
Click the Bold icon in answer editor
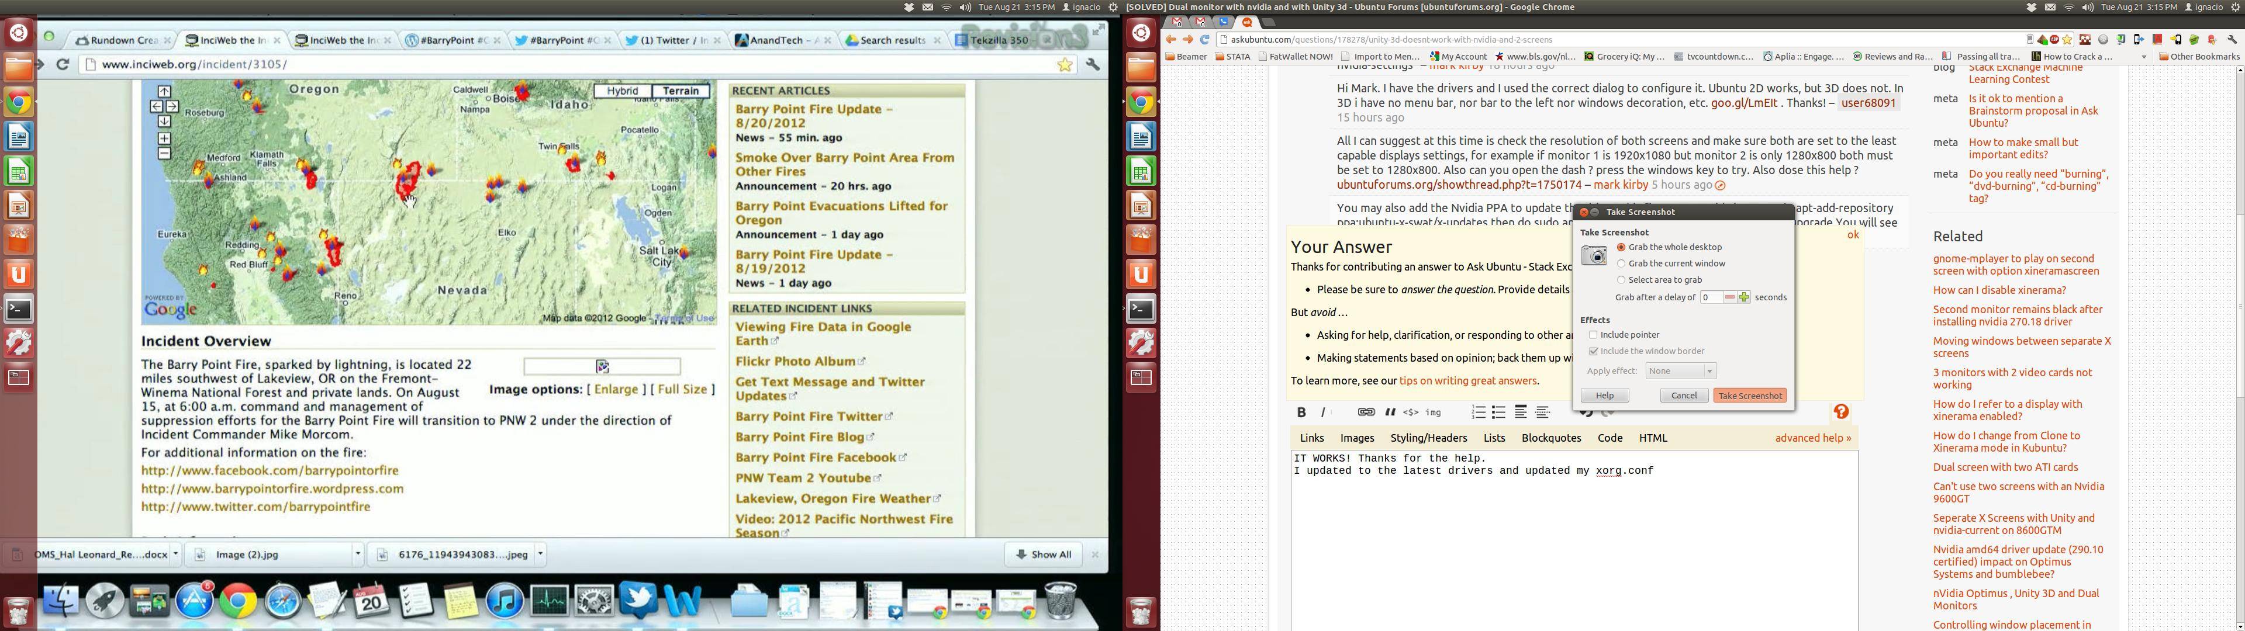pyautogui.click(x=1301, y=412)
